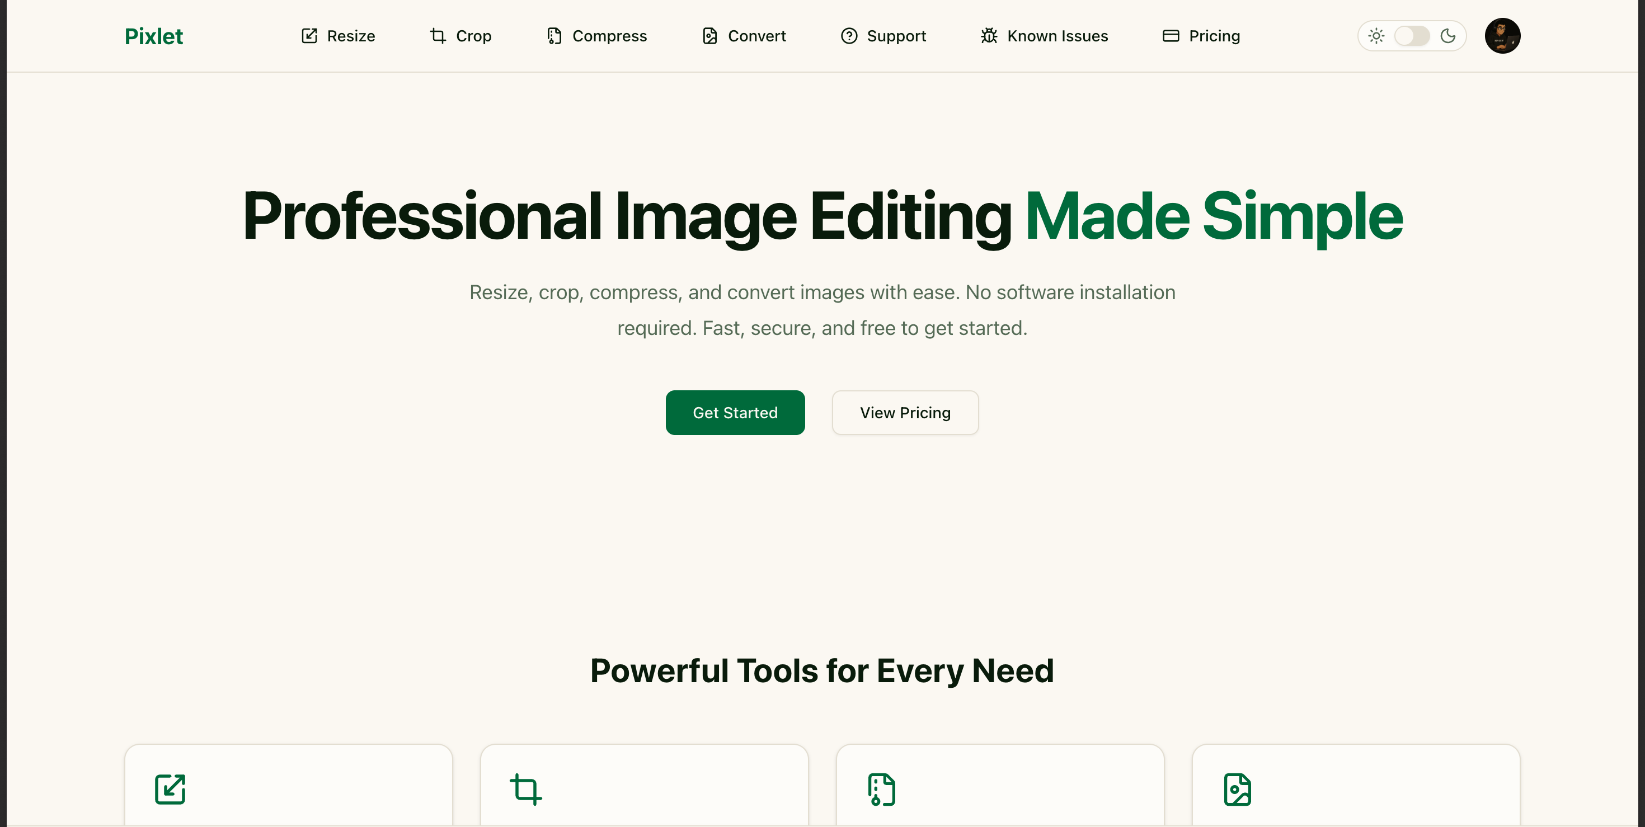Select the Resize icon in the navbar
This screenshot has width=1645, height=827.
311,36
